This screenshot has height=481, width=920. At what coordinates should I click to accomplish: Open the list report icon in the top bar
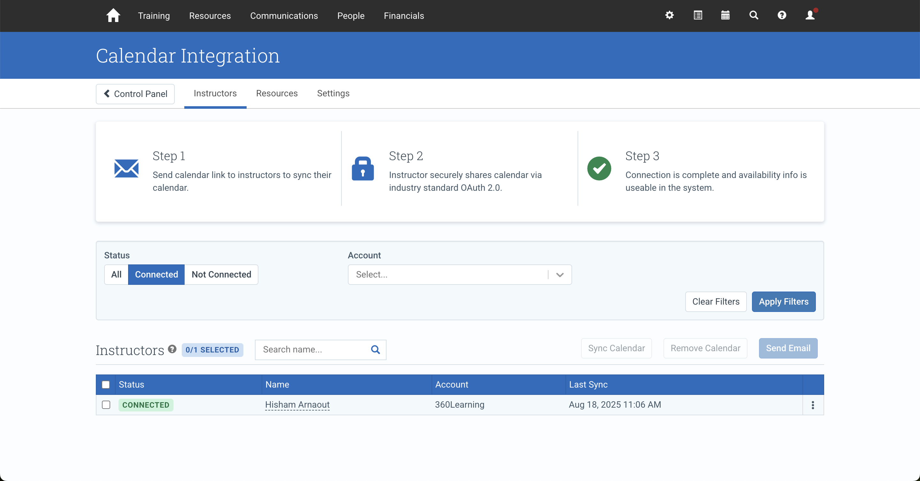697,15
